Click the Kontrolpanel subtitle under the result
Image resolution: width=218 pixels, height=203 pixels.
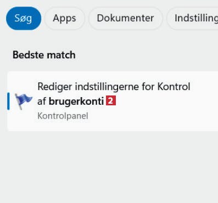63,116
